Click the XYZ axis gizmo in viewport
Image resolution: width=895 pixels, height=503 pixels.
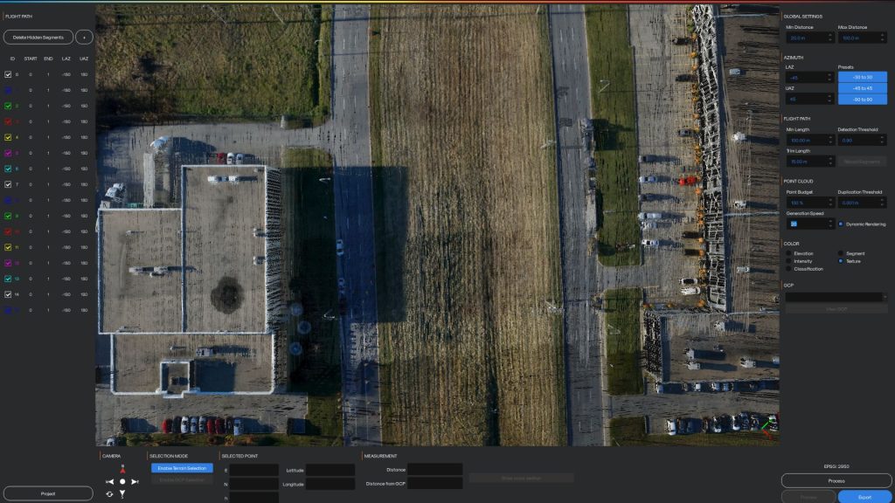pos(767,429)
